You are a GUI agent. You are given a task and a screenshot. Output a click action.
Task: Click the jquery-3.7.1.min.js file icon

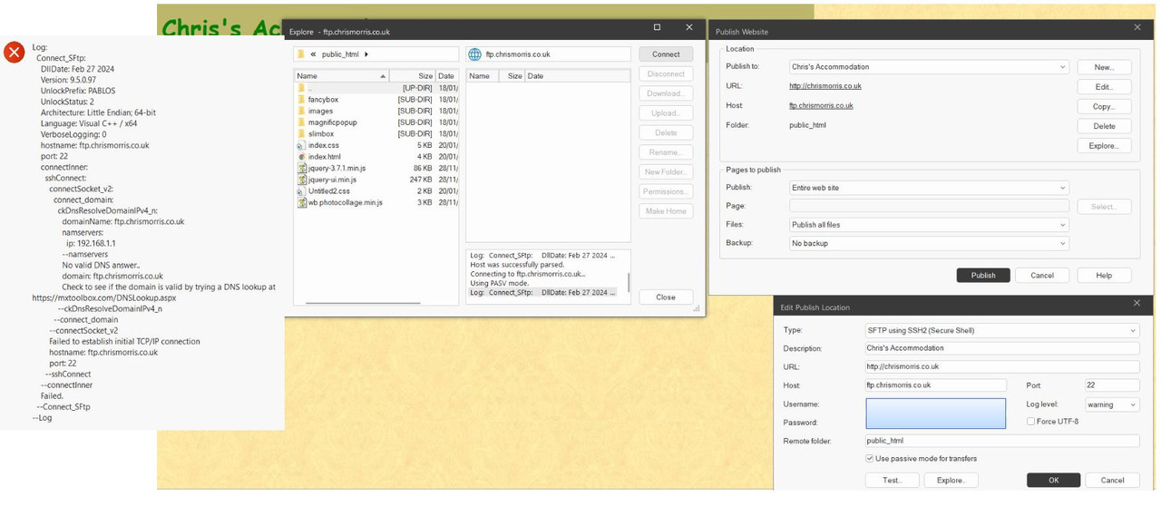[301, 169]
